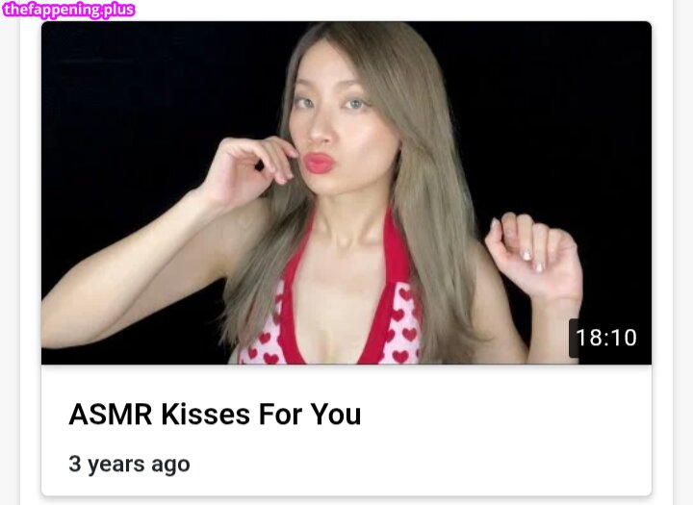Viewport: 693px width, 505px height.
Task: Click the 18:10 duration badge
Action: pyautogui.click(x=606, y=338)
